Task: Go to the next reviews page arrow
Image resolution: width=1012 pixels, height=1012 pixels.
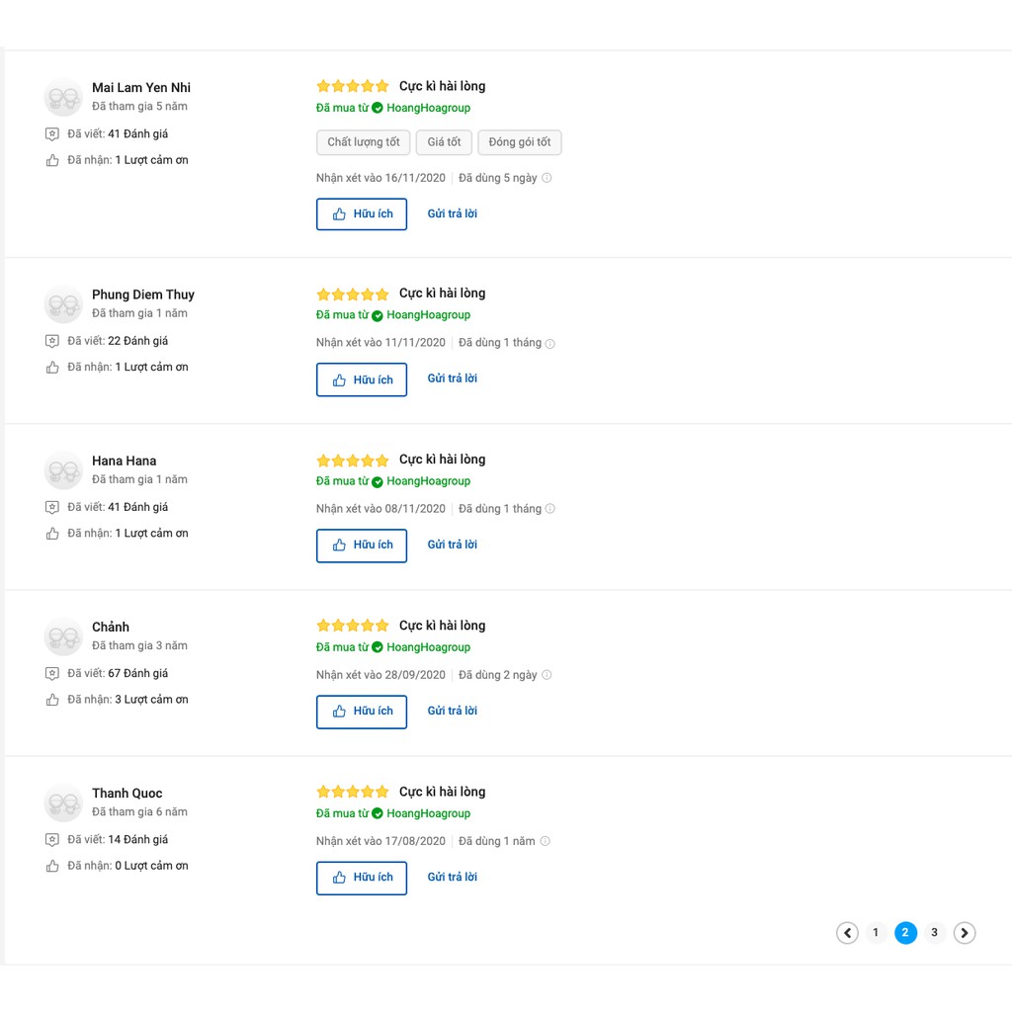Action: tap(965, 933)
